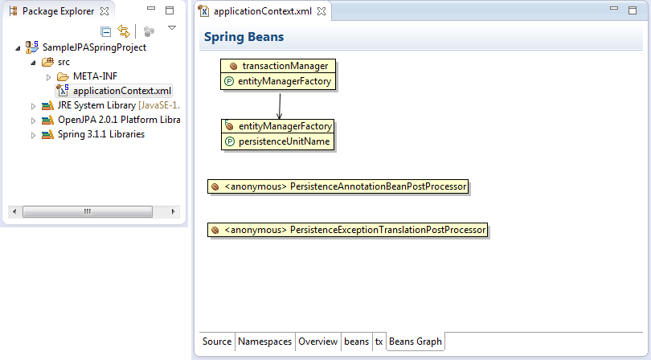Minimize the editor area

[x=614, y=8]
